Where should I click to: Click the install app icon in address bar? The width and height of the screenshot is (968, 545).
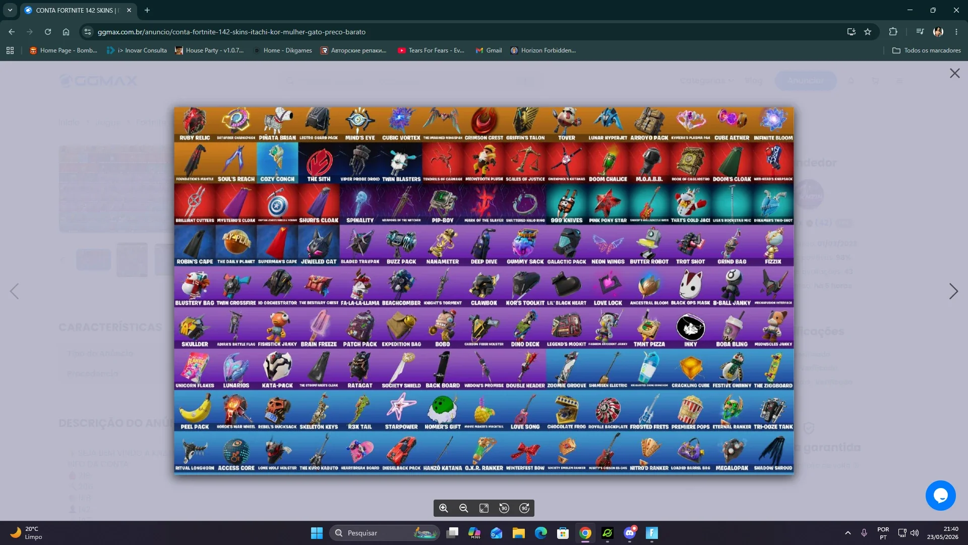[x=852, y=32]
